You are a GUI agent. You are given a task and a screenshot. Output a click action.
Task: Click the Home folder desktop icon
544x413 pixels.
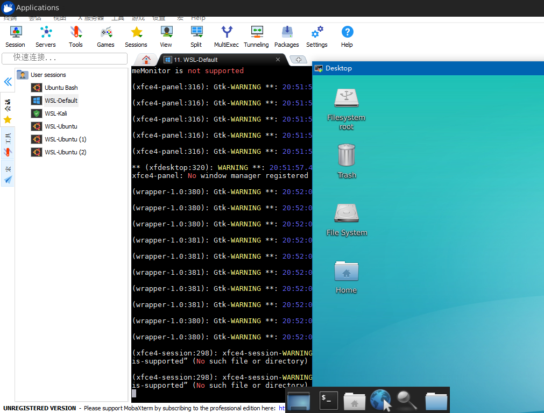[x=346, y=277]
